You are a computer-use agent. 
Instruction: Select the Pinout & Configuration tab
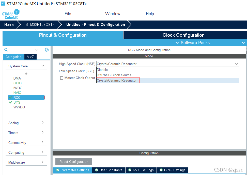coord(63,35)
